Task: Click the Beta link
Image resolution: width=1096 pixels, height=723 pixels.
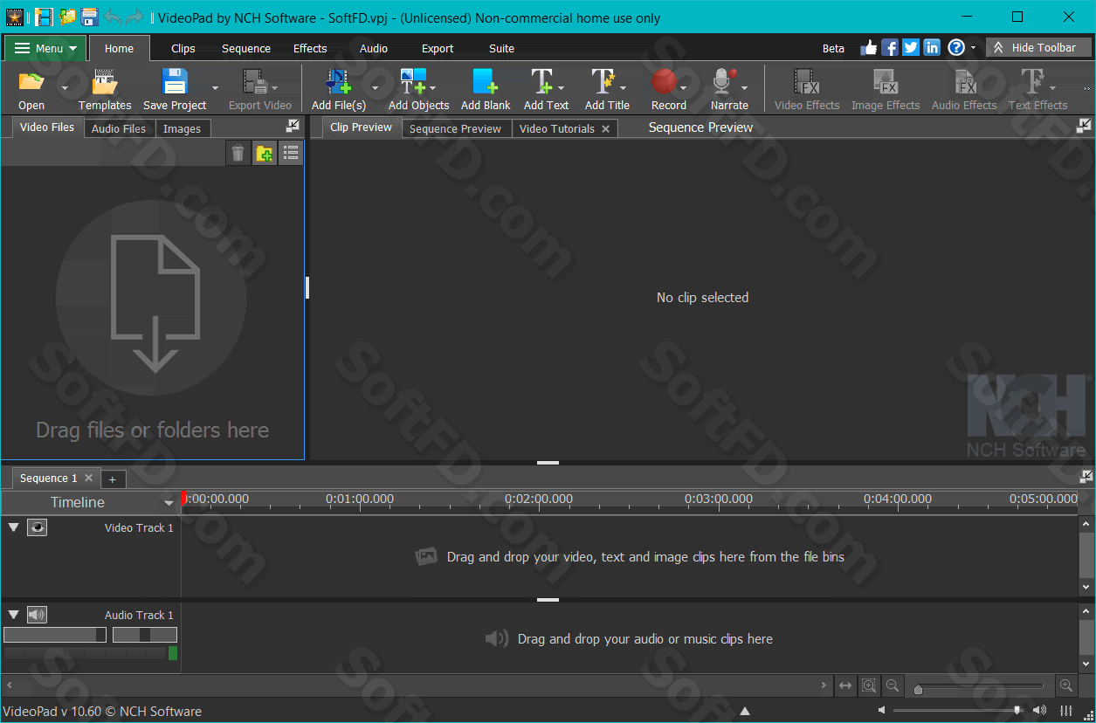Action: 833,48
